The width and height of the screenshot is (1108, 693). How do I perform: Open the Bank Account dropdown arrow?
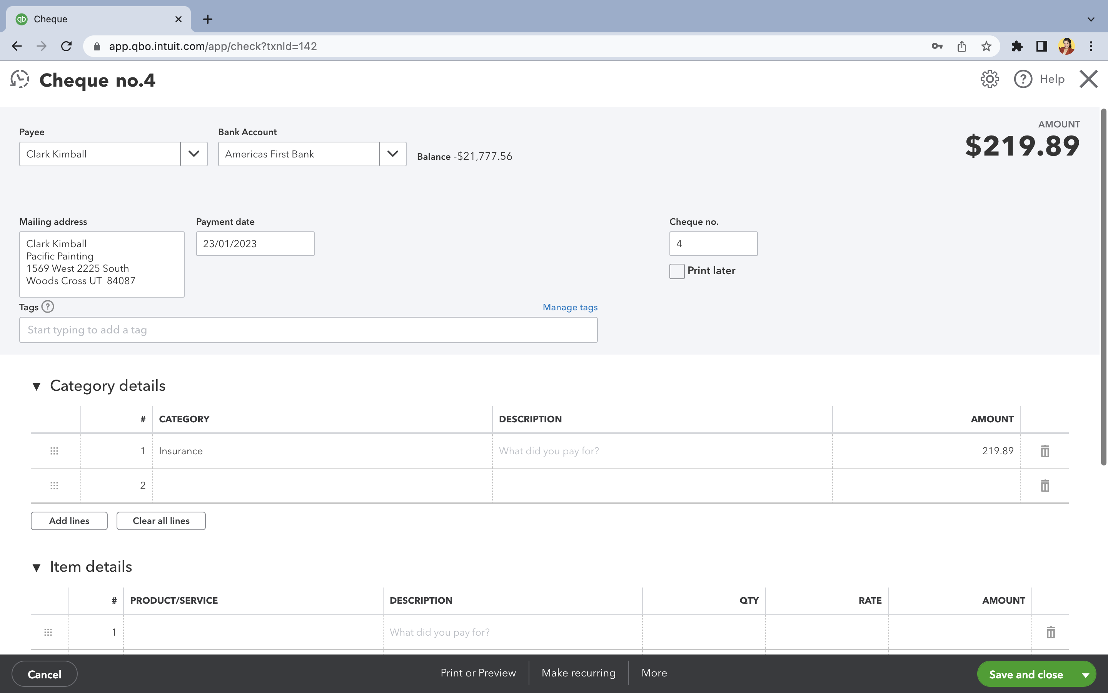392,154
